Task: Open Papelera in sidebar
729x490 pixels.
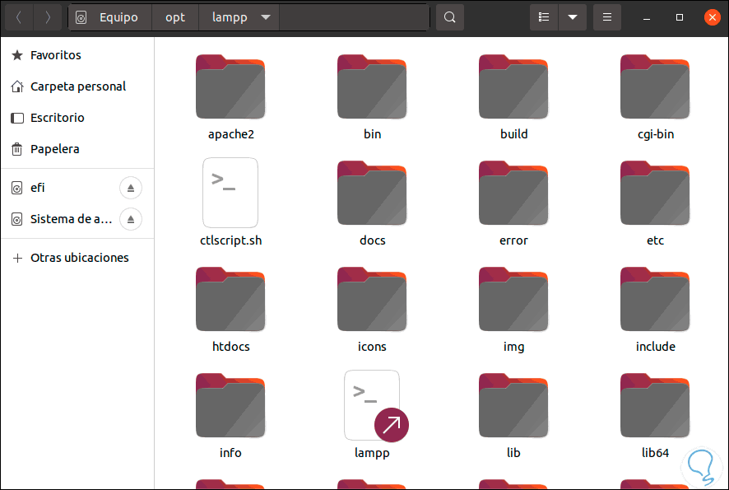Action: tap(77, 149)
